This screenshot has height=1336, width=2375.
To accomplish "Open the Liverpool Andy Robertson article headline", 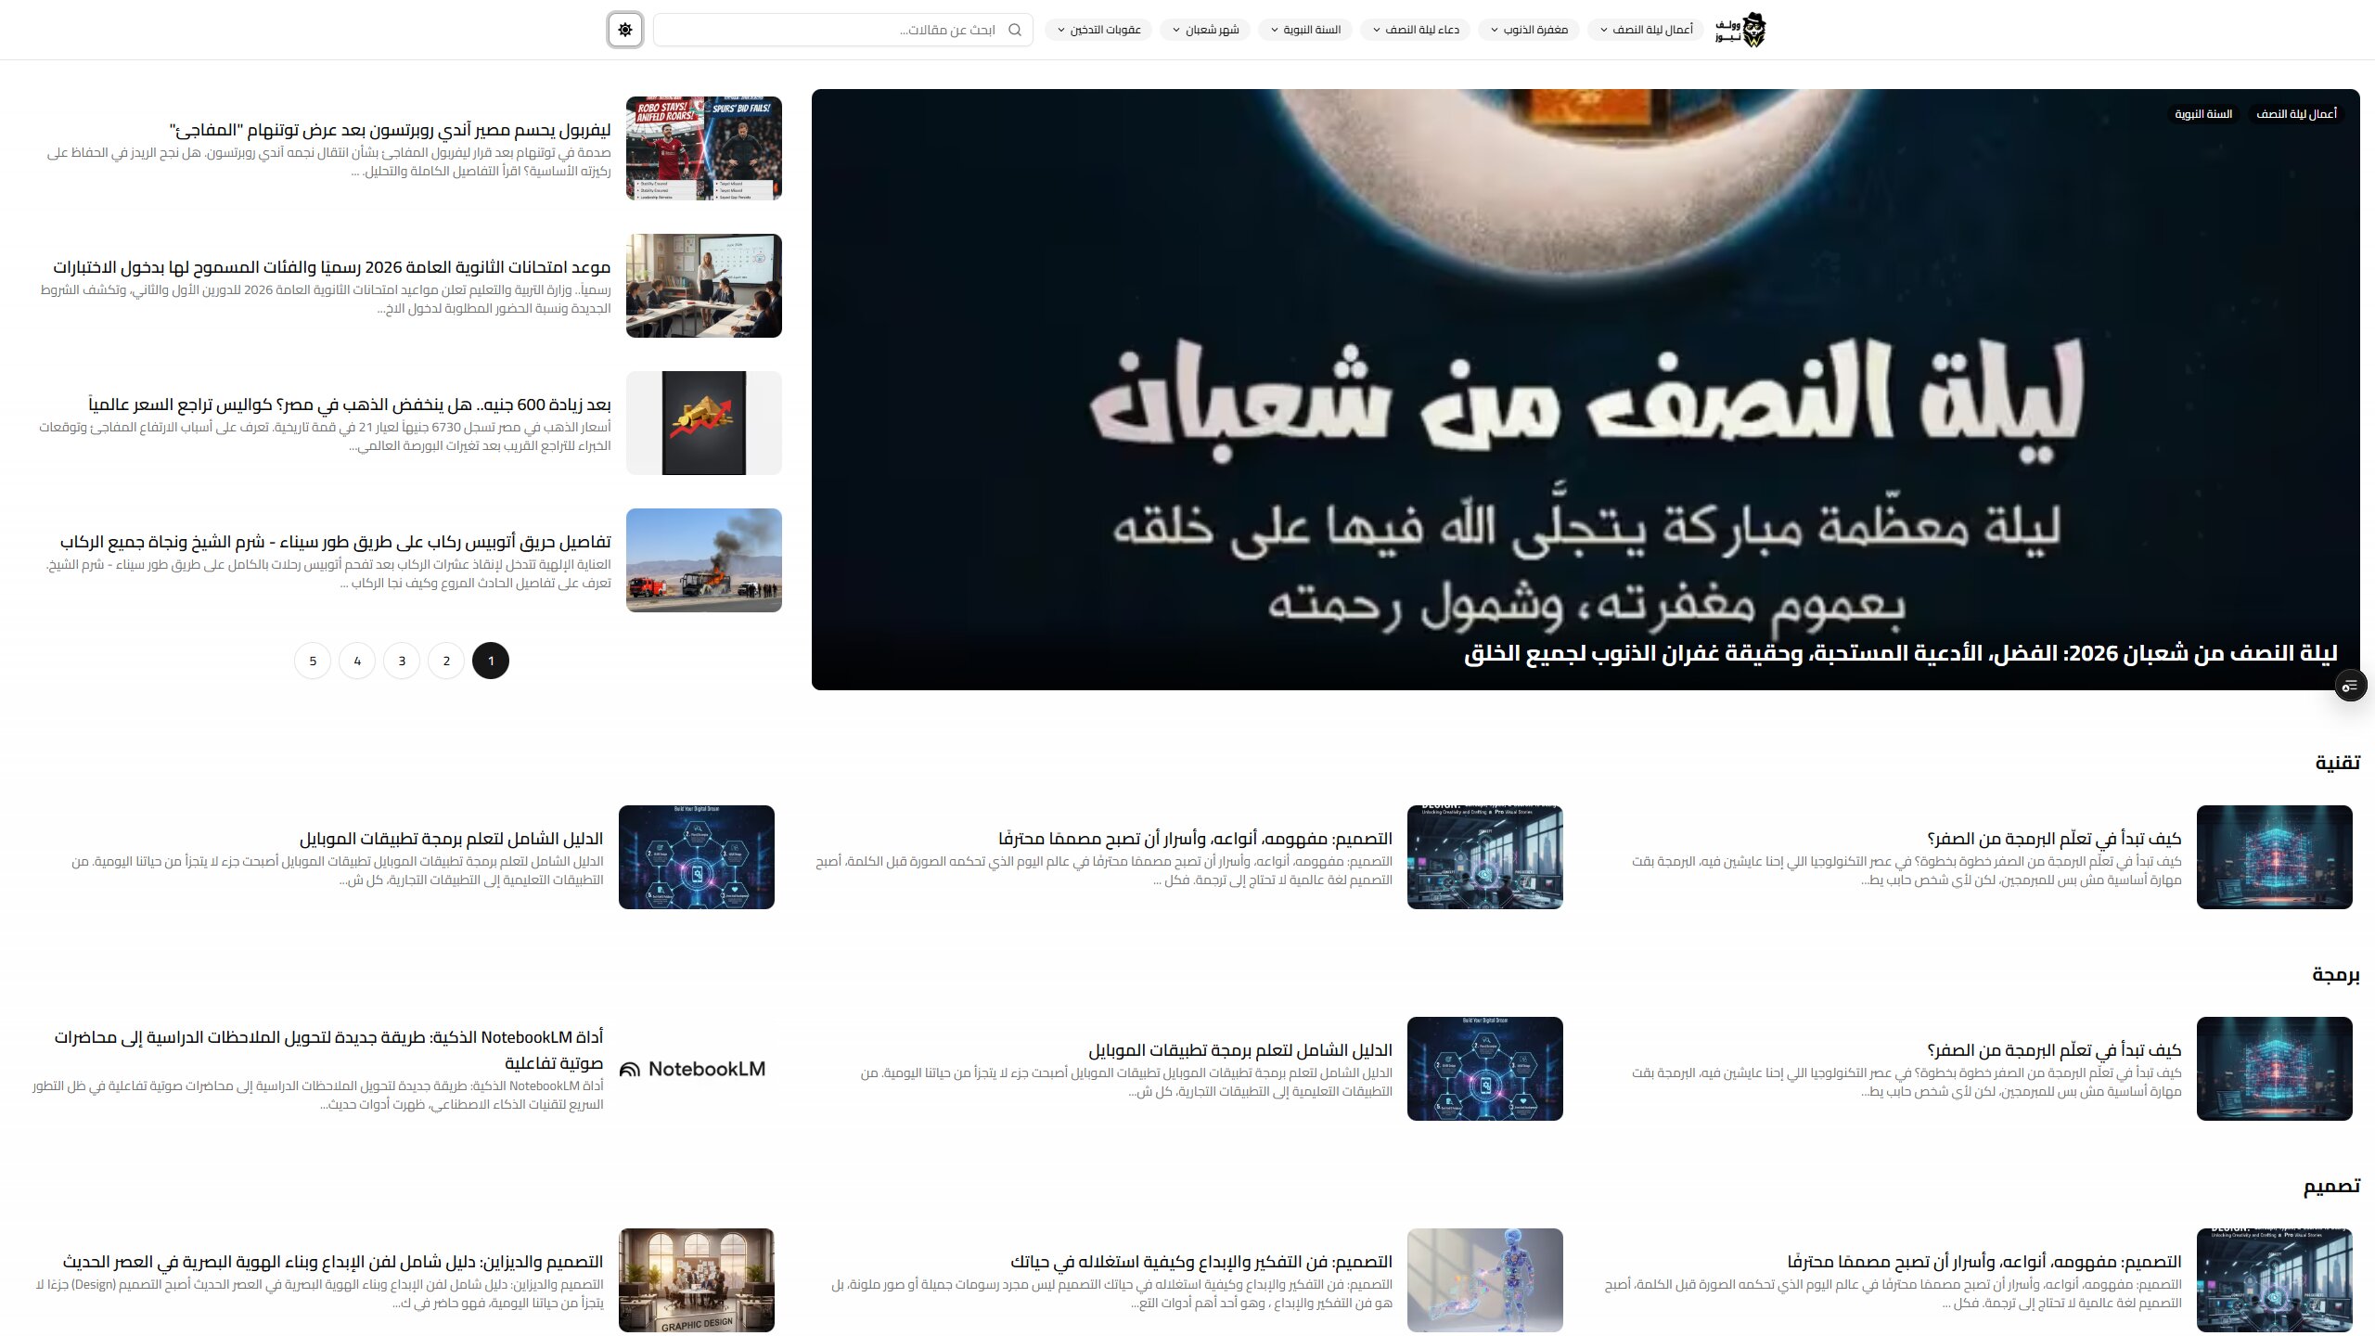I will (390, 130).
